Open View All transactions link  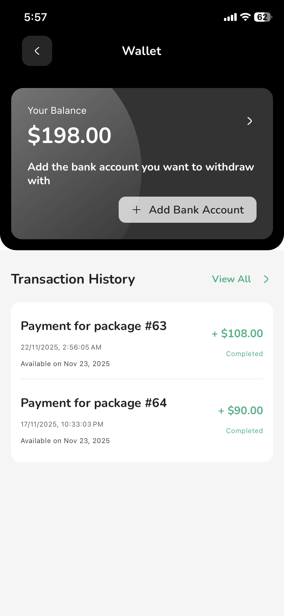[232, 279]
